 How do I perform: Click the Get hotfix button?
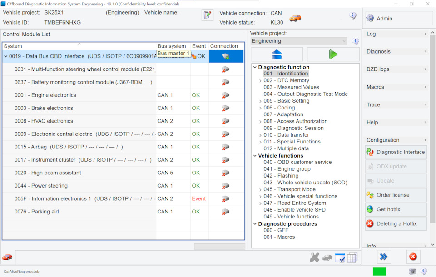tap(396, 209)
